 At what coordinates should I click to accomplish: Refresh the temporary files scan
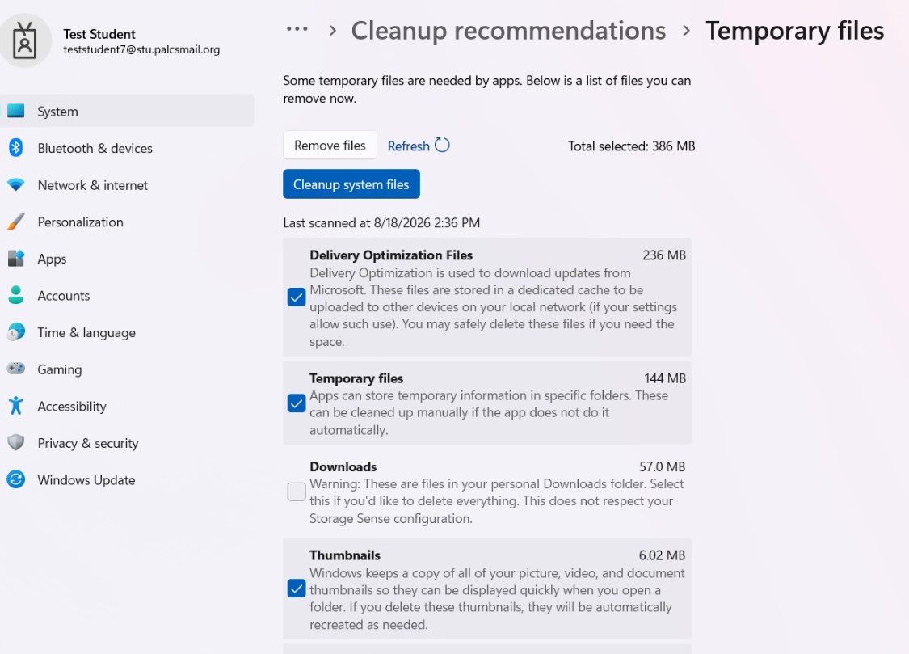point(419,146)
